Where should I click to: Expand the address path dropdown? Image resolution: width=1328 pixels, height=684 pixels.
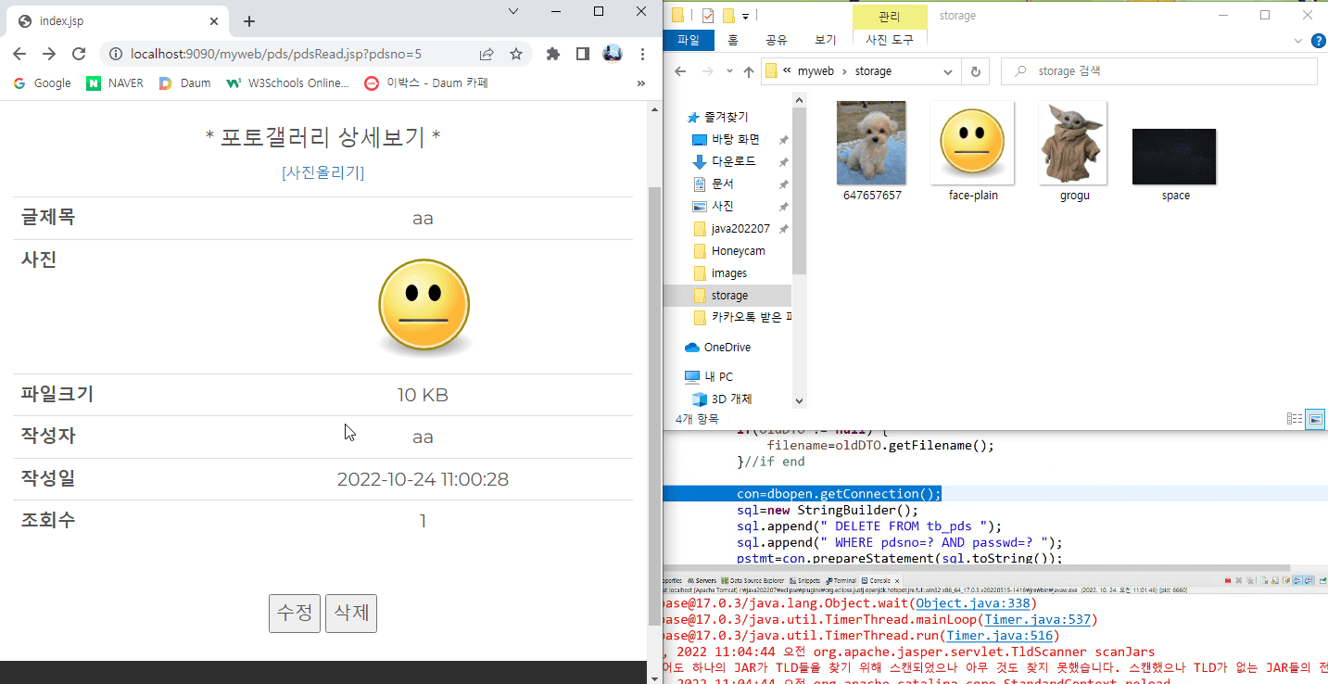(947, 71)
